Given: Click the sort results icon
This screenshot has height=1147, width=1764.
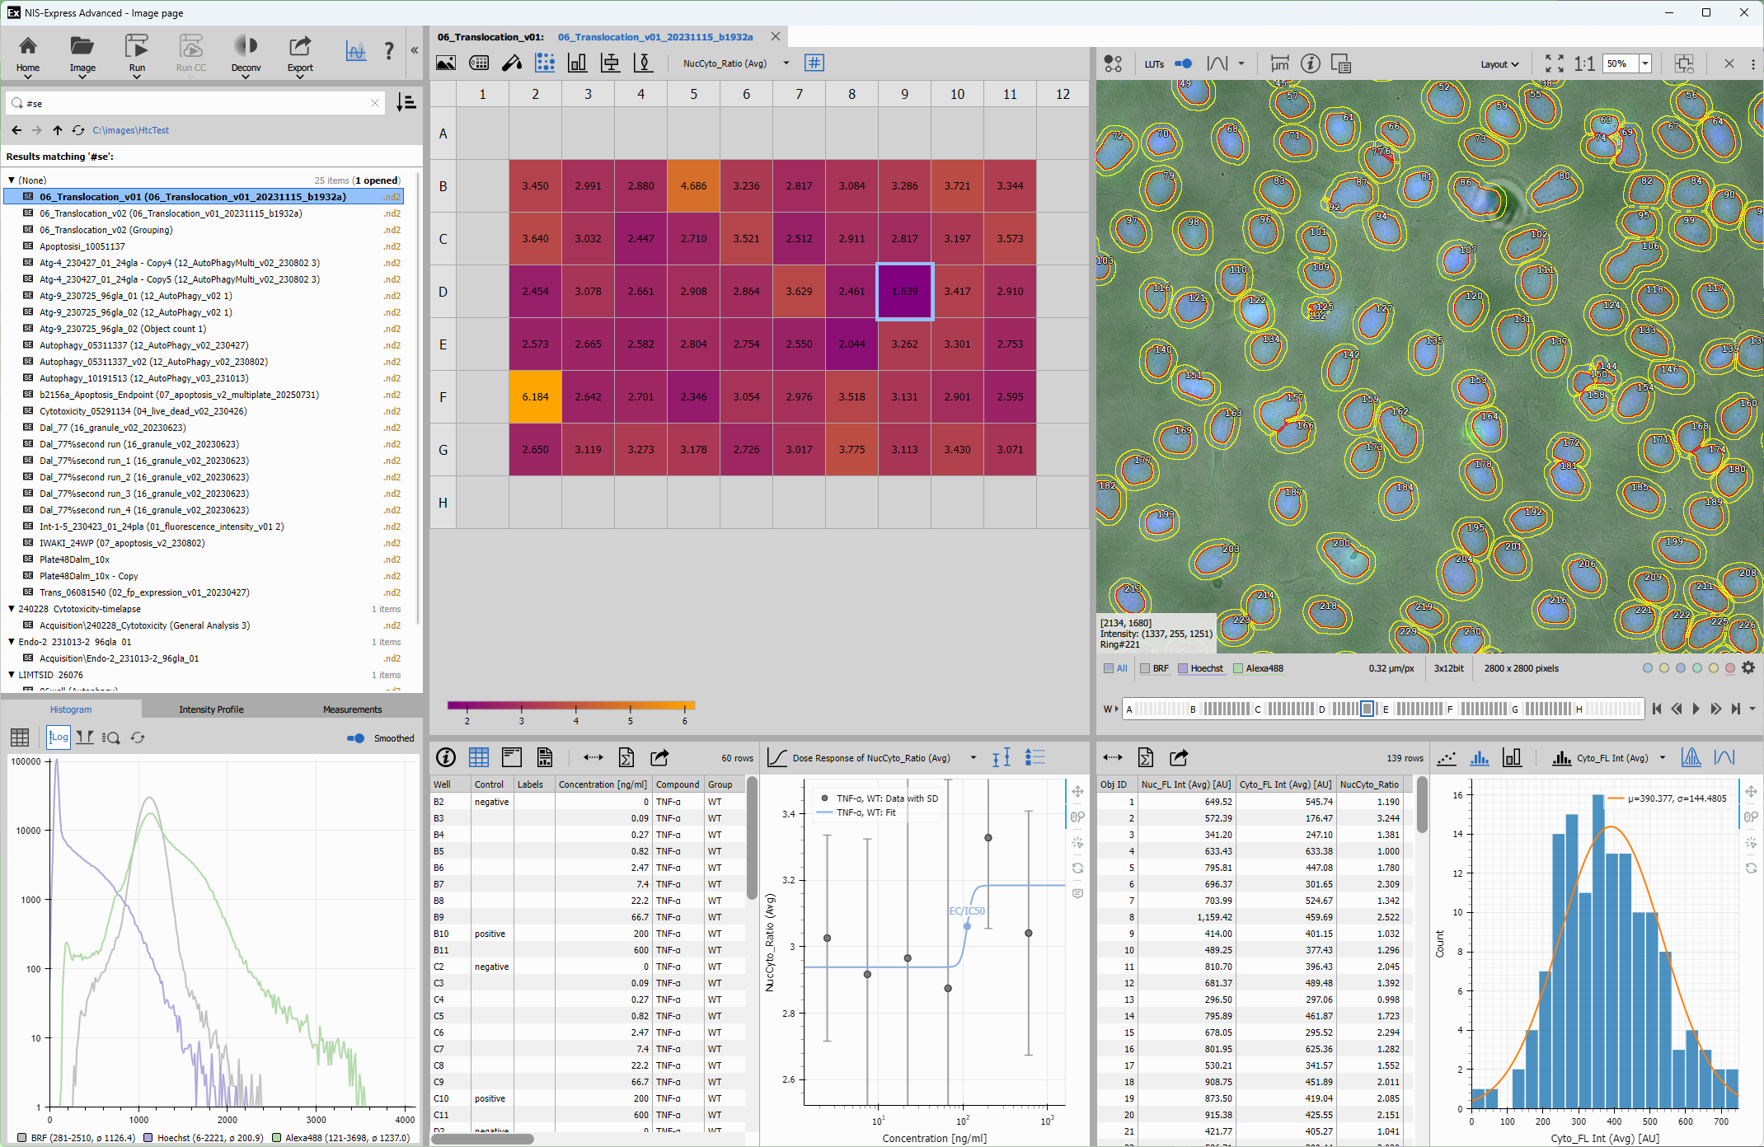Looking at the screenshot, I should pyautogui.click(x=406, y=103).
